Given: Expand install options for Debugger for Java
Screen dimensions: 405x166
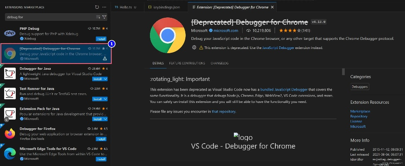Looking at the screenshot, I should (x=106, y=79).
